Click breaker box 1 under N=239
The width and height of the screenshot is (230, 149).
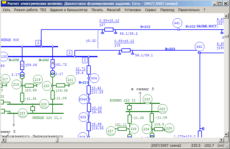coord(22,66)
